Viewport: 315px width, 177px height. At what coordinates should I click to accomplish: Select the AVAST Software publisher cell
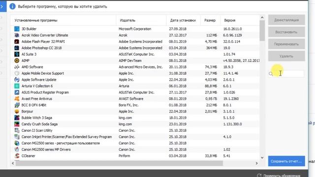131,99
